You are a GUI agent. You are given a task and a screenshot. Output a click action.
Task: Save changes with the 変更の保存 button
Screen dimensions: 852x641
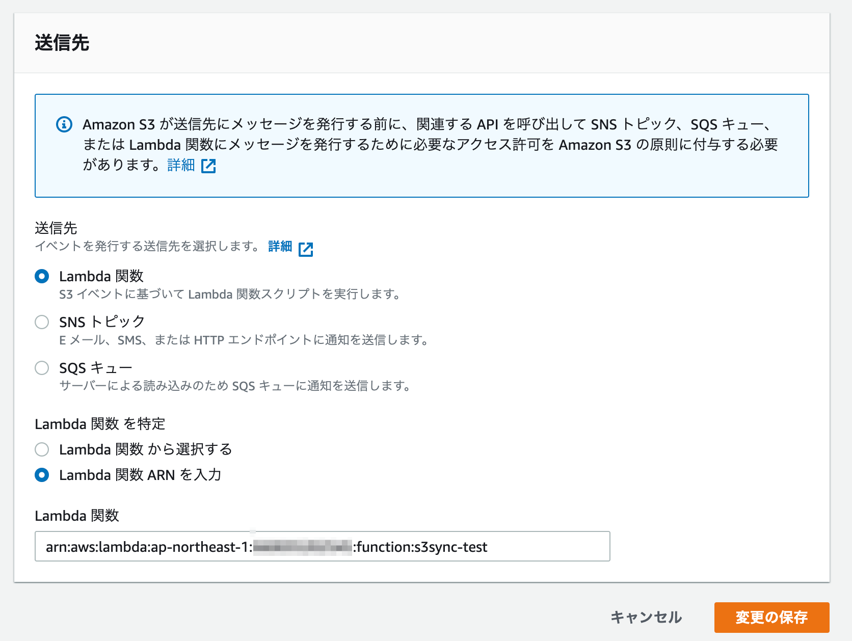coord(771,617)
